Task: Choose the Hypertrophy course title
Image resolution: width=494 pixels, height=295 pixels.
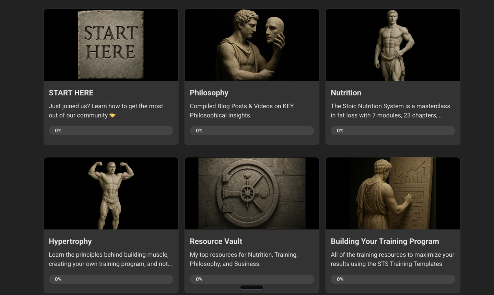Action: (70, 242)
